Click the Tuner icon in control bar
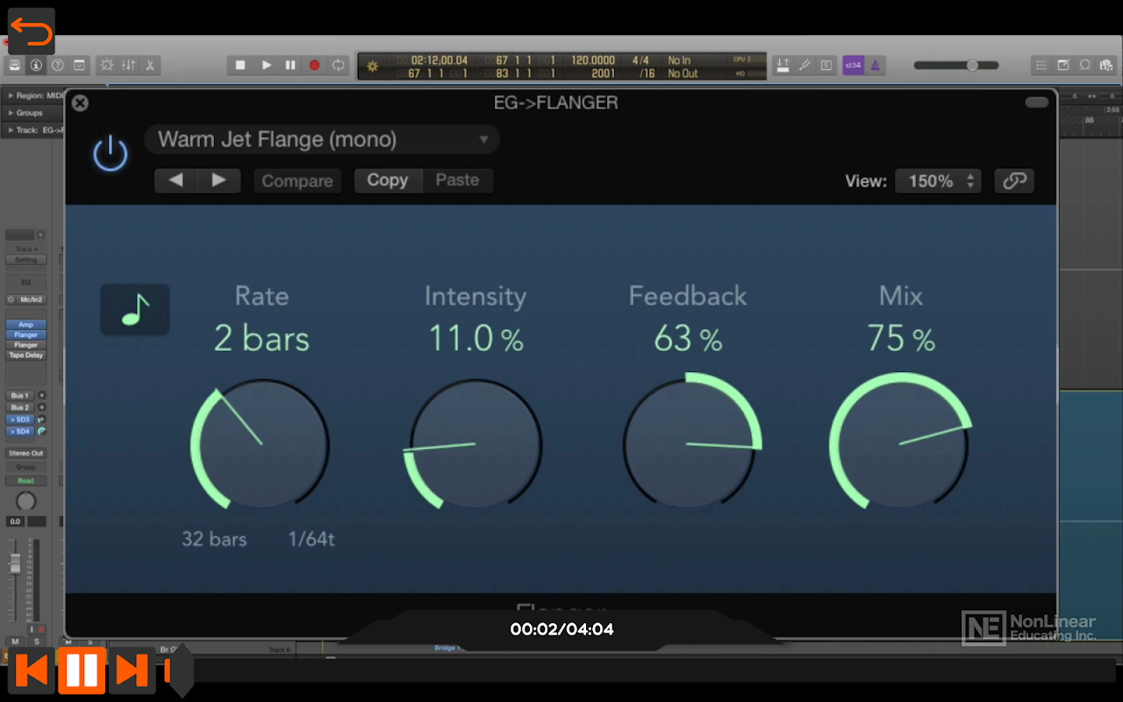1123x702 pixels. click(805, 65)
